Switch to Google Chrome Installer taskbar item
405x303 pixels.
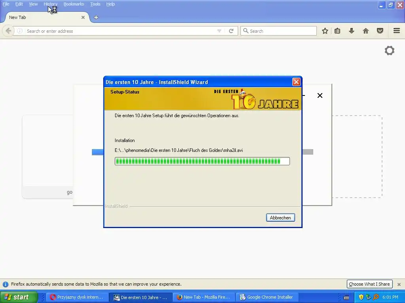tap(267, 297)
